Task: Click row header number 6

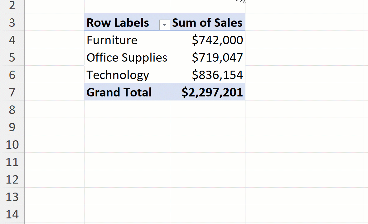Action: click(12, 75)
